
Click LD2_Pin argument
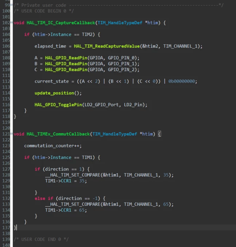pos(133,105)
